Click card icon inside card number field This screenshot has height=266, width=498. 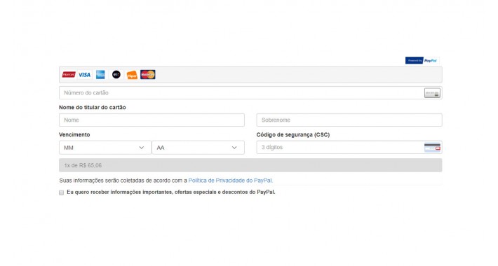(432, 93)
